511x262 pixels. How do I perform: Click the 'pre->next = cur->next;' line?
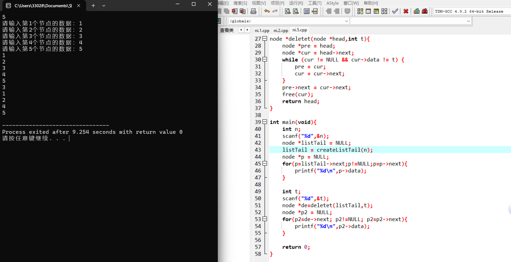[x=316, y=87]
